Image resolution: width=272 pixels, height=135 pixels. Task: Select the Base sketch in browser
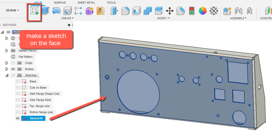33,81
